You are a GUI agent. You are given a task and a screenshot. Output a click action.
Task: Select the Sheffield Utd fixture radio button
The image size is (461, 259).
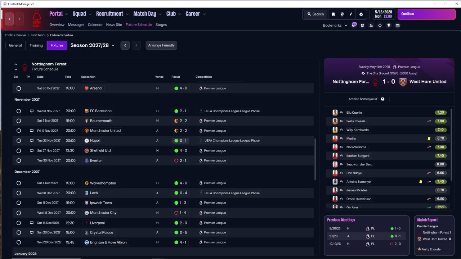pyautogui.click(x=19, y=151)
